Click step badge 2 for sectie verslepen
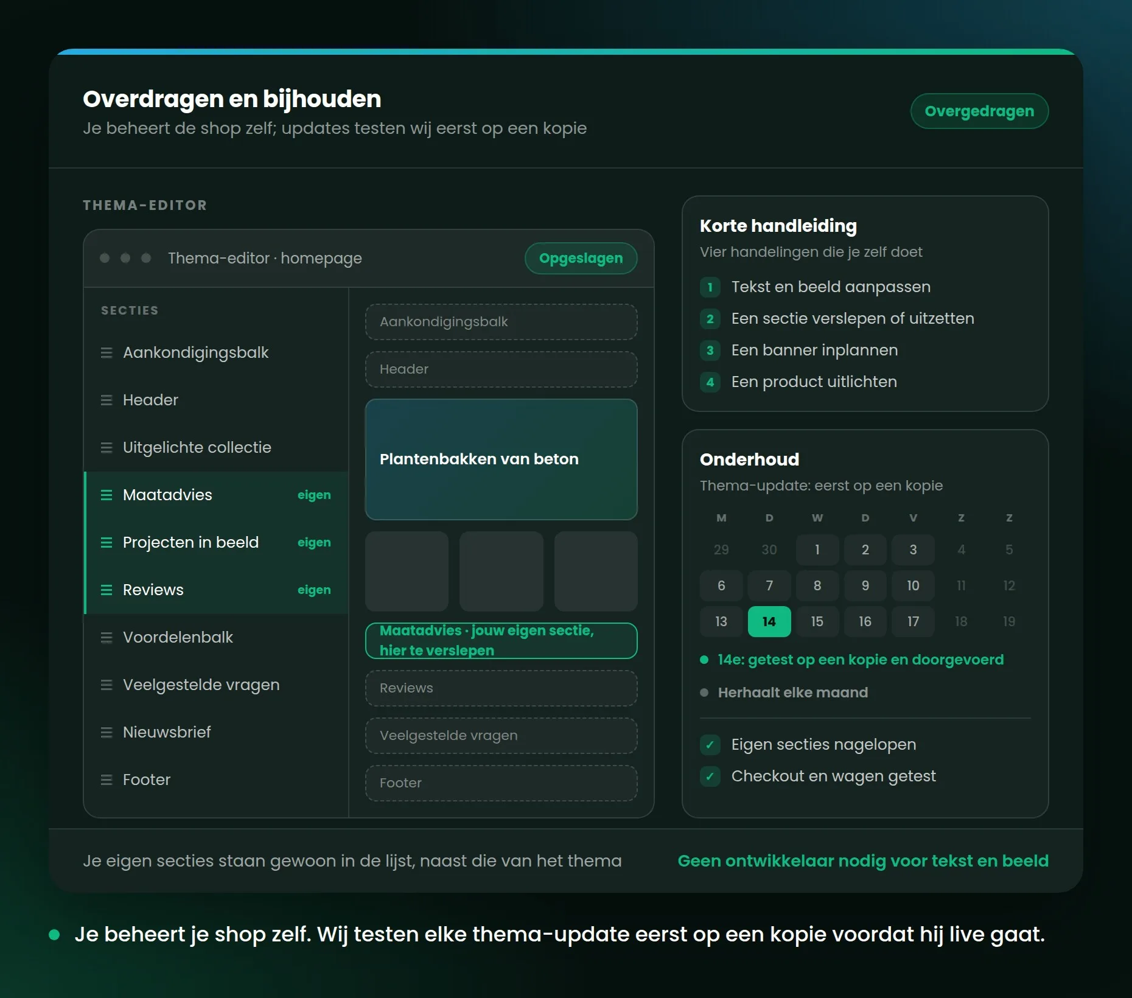Image resolution: width=1132 pixels, height=998 pixels. click(x=710, y=319)
